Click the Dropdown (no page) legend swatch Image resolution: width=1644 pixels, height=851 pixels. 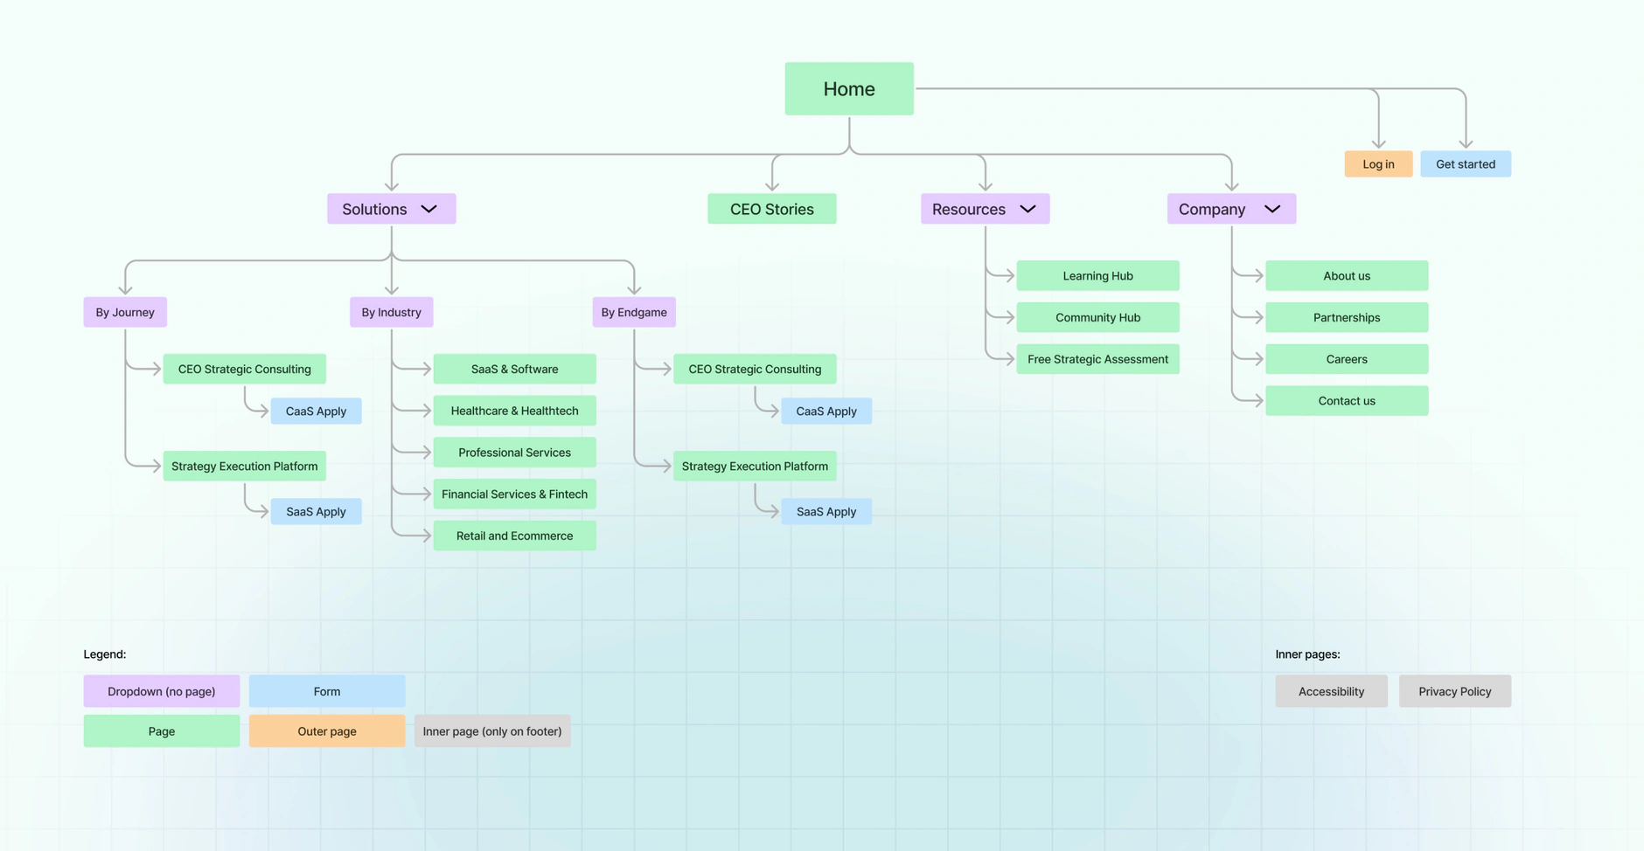(162, 691)
